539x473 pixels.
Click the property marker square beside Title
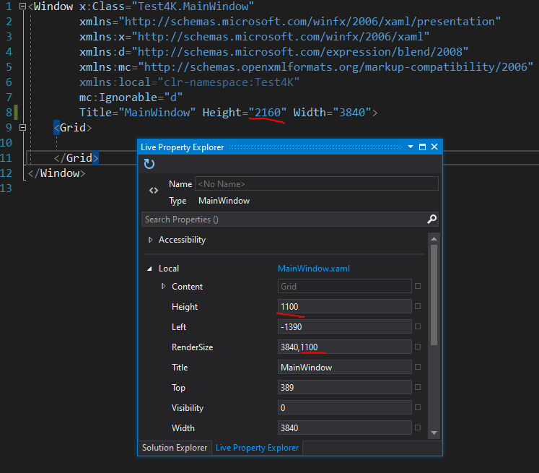pyautogui.click(x=418, y=368)
